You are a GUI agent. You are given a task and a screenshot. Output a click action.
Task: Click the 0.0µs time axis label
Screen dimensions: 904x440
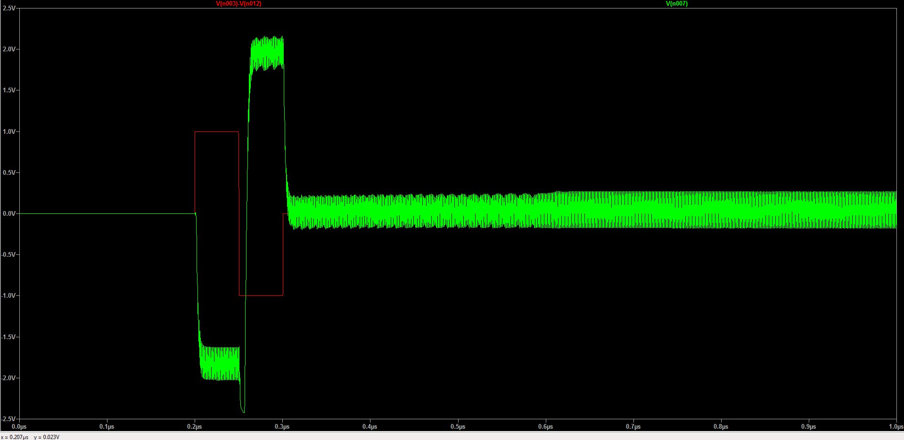pyautogui.click(x=19, y=427)
